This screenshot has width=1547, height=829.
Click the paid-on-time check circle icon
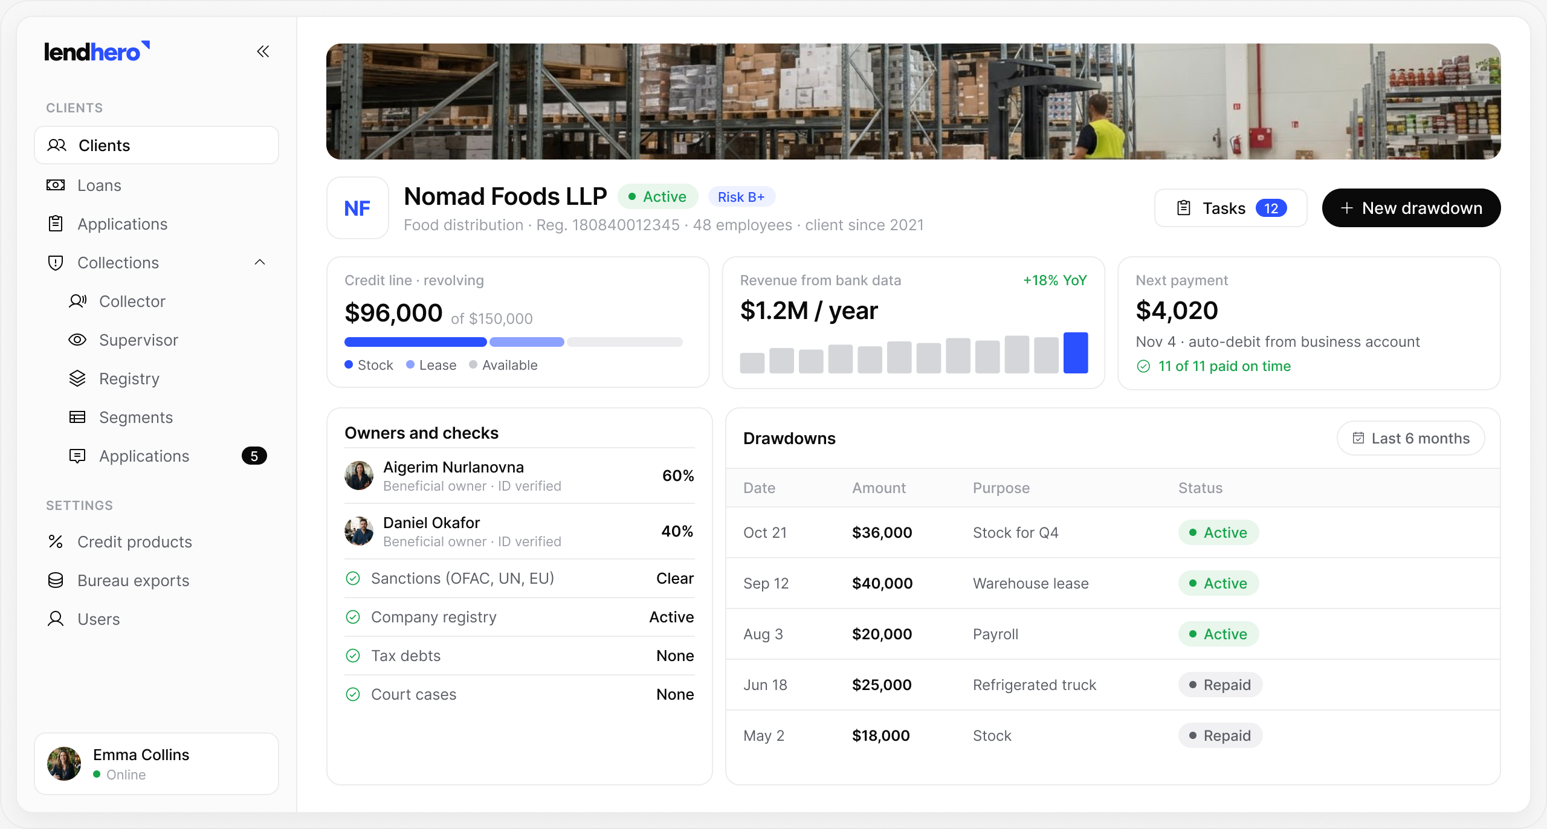tap(1143, 366)
